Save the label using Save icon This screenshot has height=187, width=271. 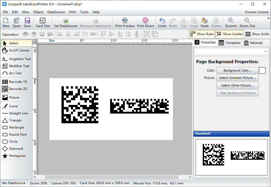(x=27, y=23)
